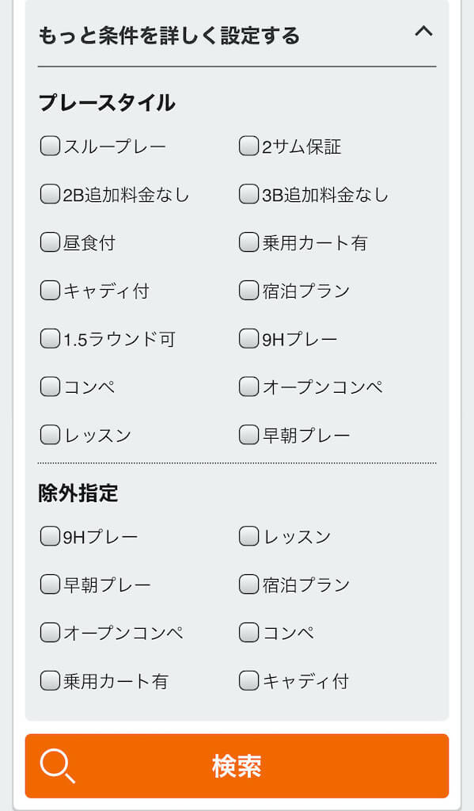
Task: Tick the 2B追加料金なし checkbox
Action: [50, 195]
